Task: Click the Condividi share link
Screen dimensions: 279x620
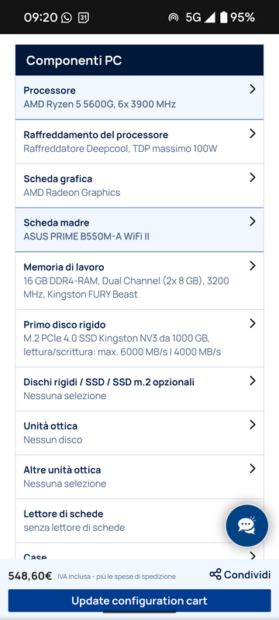Action: point(240,574)
